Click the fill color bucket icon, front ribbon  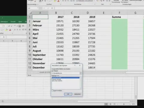55,1
